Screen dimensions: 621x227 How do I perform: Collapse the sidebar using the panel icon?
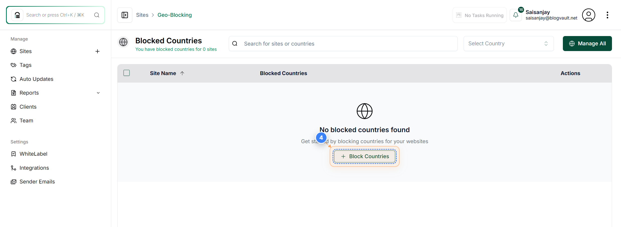125,15
